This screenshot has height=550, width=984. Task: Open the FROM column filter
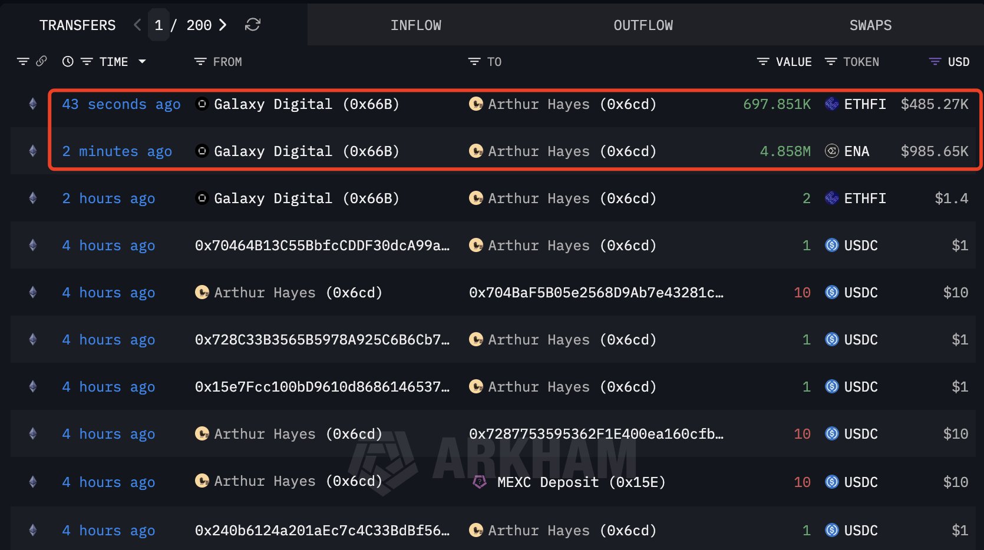(x=200, y=62)
